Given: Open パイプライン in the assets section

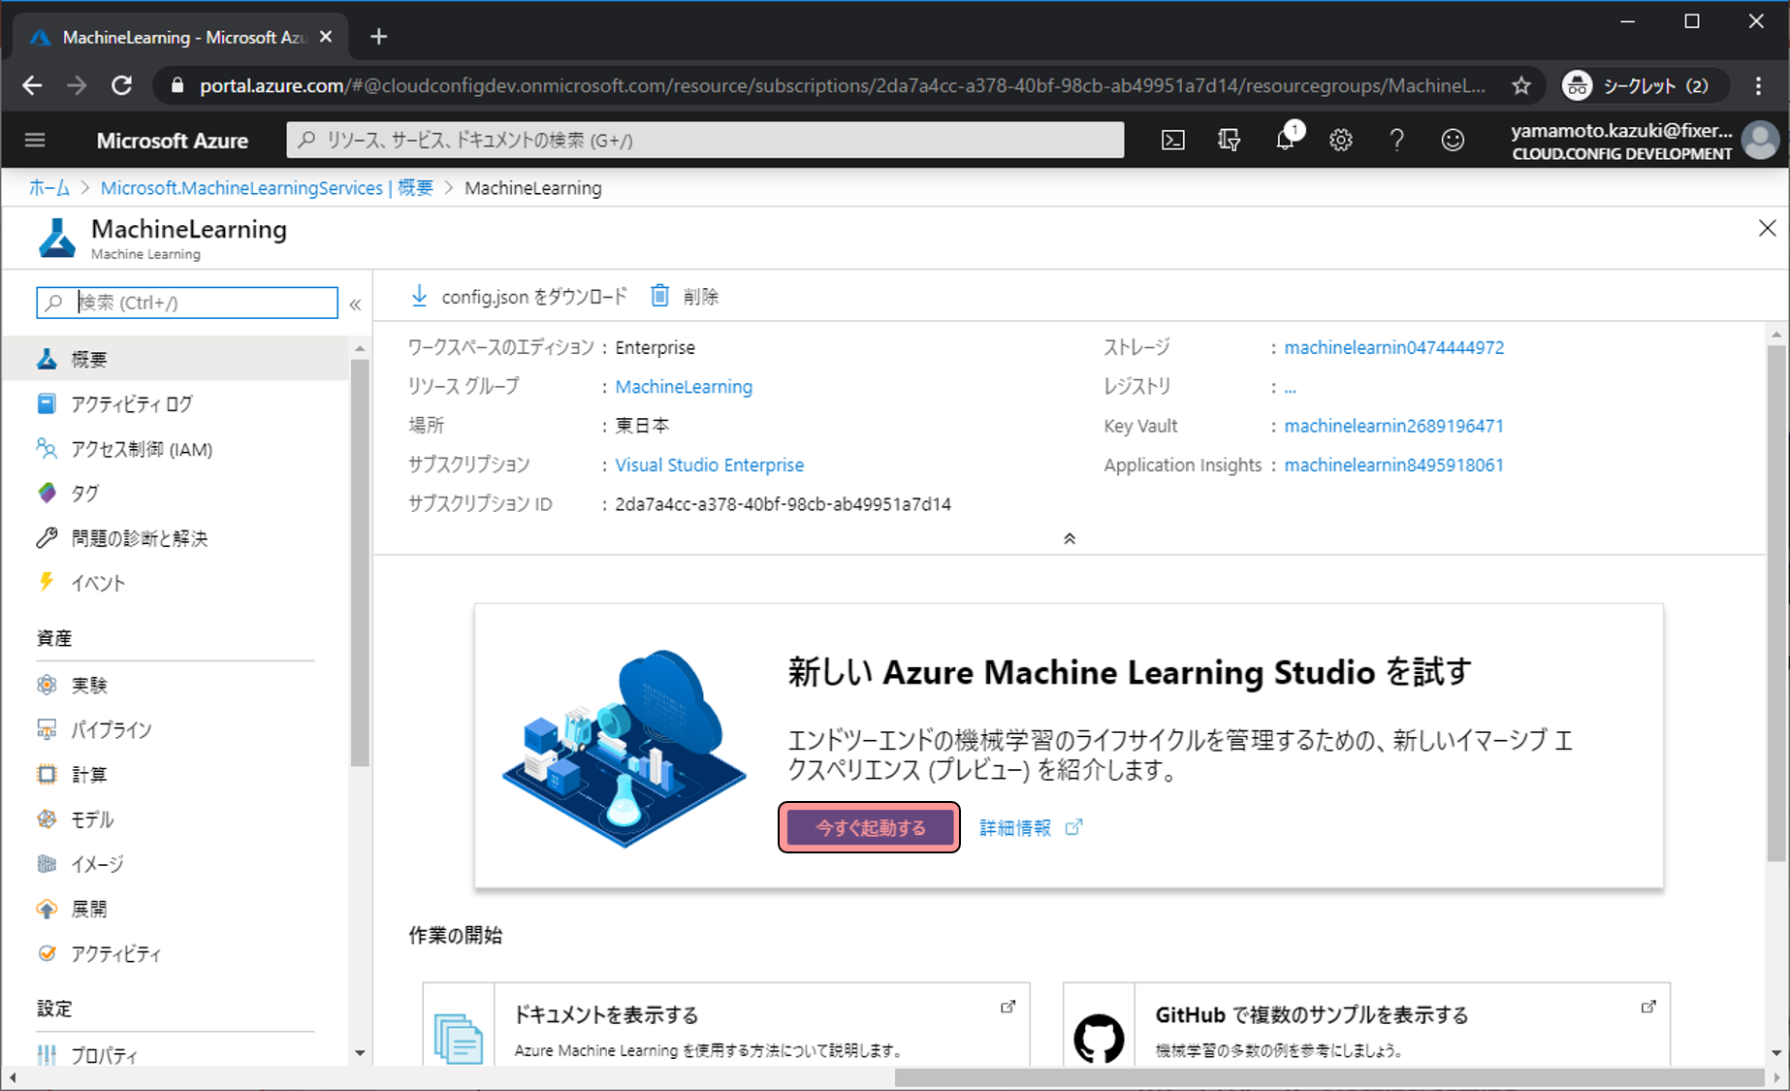Looking at the screenshot, I should coord(111,730).
